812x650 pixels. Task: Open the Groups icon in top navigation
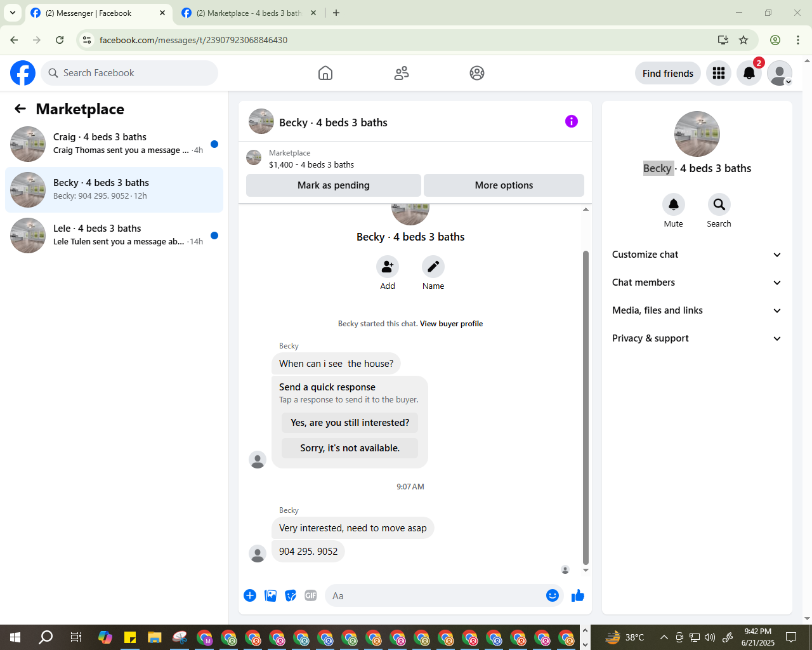coord(477,73)
